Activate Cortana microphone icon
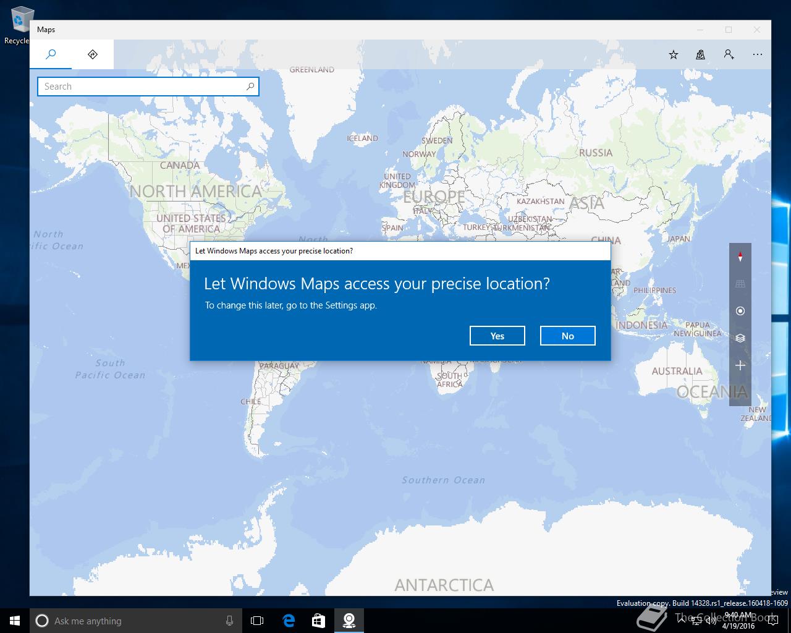This screenshot has width=791, height=633. [x=229, y=621]
